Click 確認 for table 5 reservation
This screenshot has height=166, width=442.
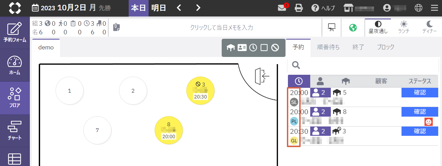[420, 93]
